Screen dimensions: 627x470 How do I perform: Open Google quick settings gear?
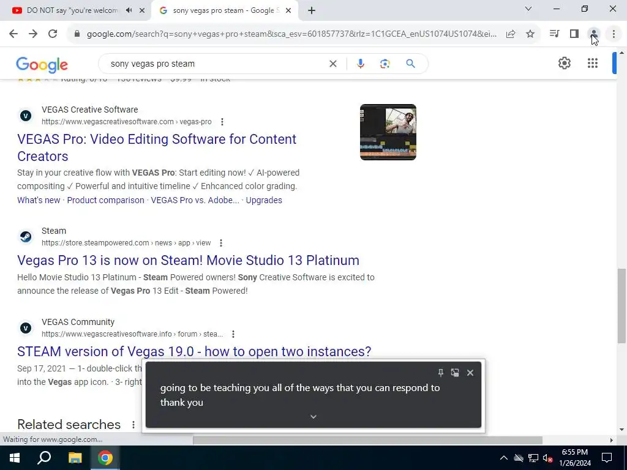tap(564, 63)
